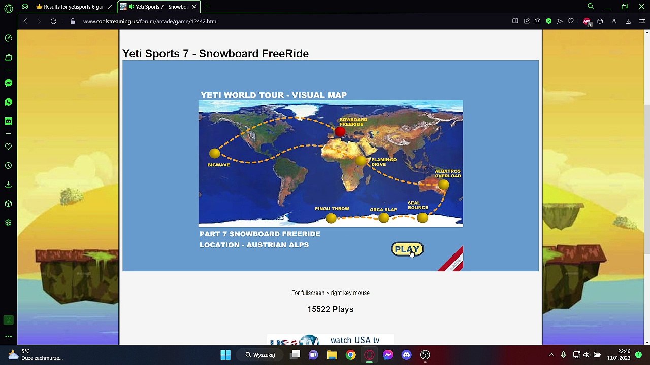
Task: Open the weather widget showing 5°C
Action: [36, 355]
